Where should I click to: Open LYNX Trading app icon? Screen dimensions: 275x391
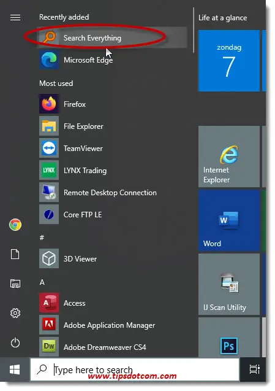click(x=49, y=170)
